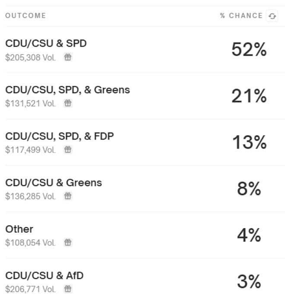Click the 13% chance value
285x303 pixels.
(249, 143)
